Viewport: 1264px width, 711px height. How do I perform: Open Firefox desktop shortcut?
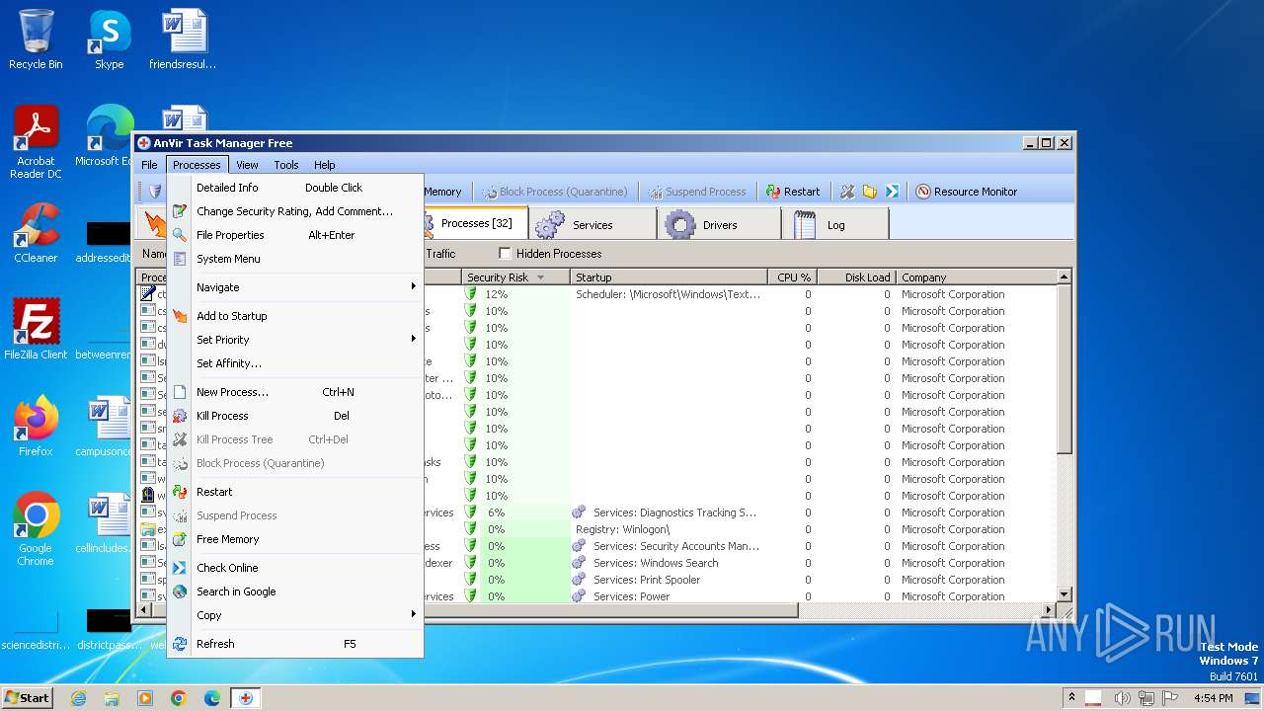(36, 427)
